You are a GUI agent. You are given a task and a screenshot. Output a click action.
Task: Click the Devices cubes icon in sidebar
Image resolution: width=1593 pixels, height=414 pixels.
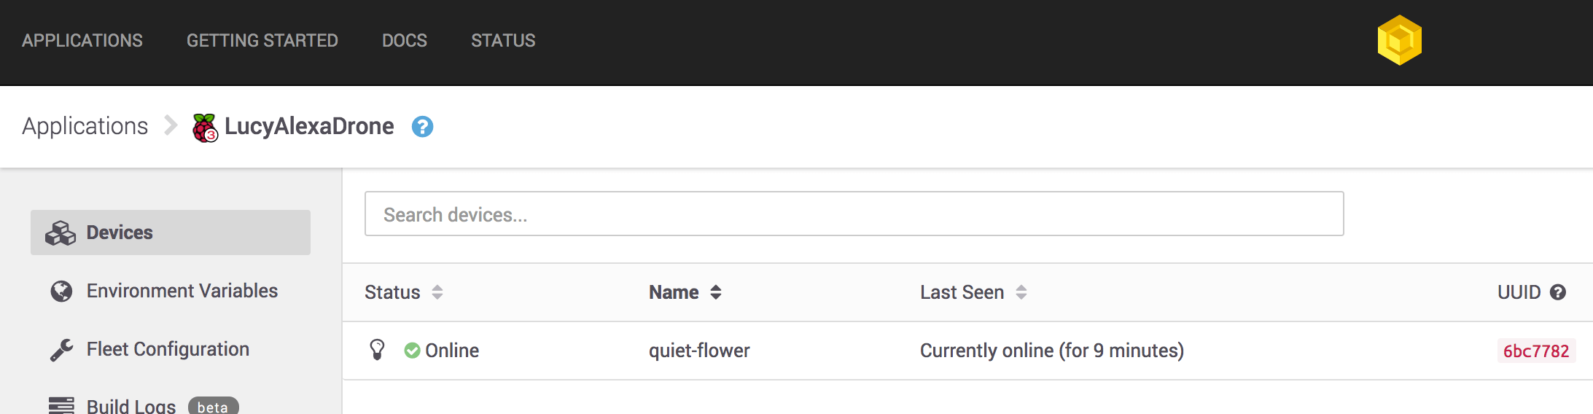coord(61,233)
